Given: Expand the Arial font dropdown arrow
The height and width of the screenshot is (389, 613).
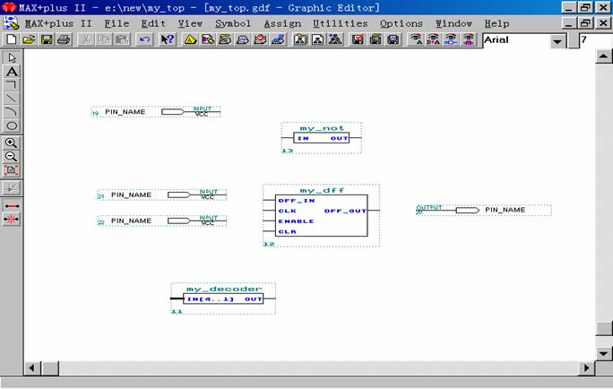Looking at the screenshot, I should coord(557,41).
